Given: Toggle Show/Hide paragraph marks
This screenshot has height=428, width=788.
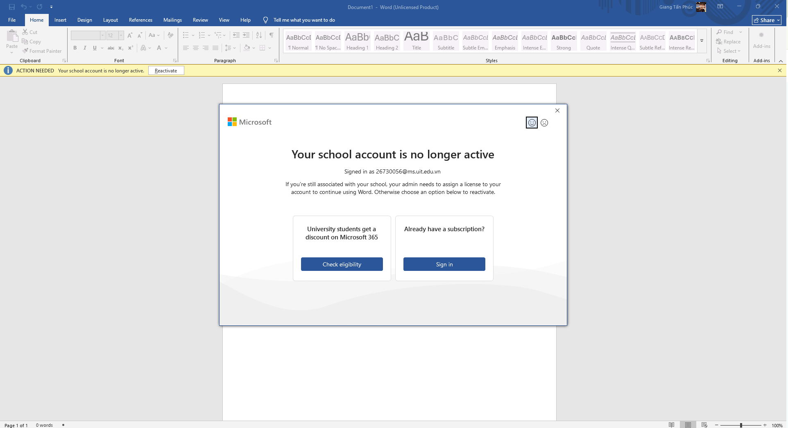Looking at the screenshot, I should 272,35.
